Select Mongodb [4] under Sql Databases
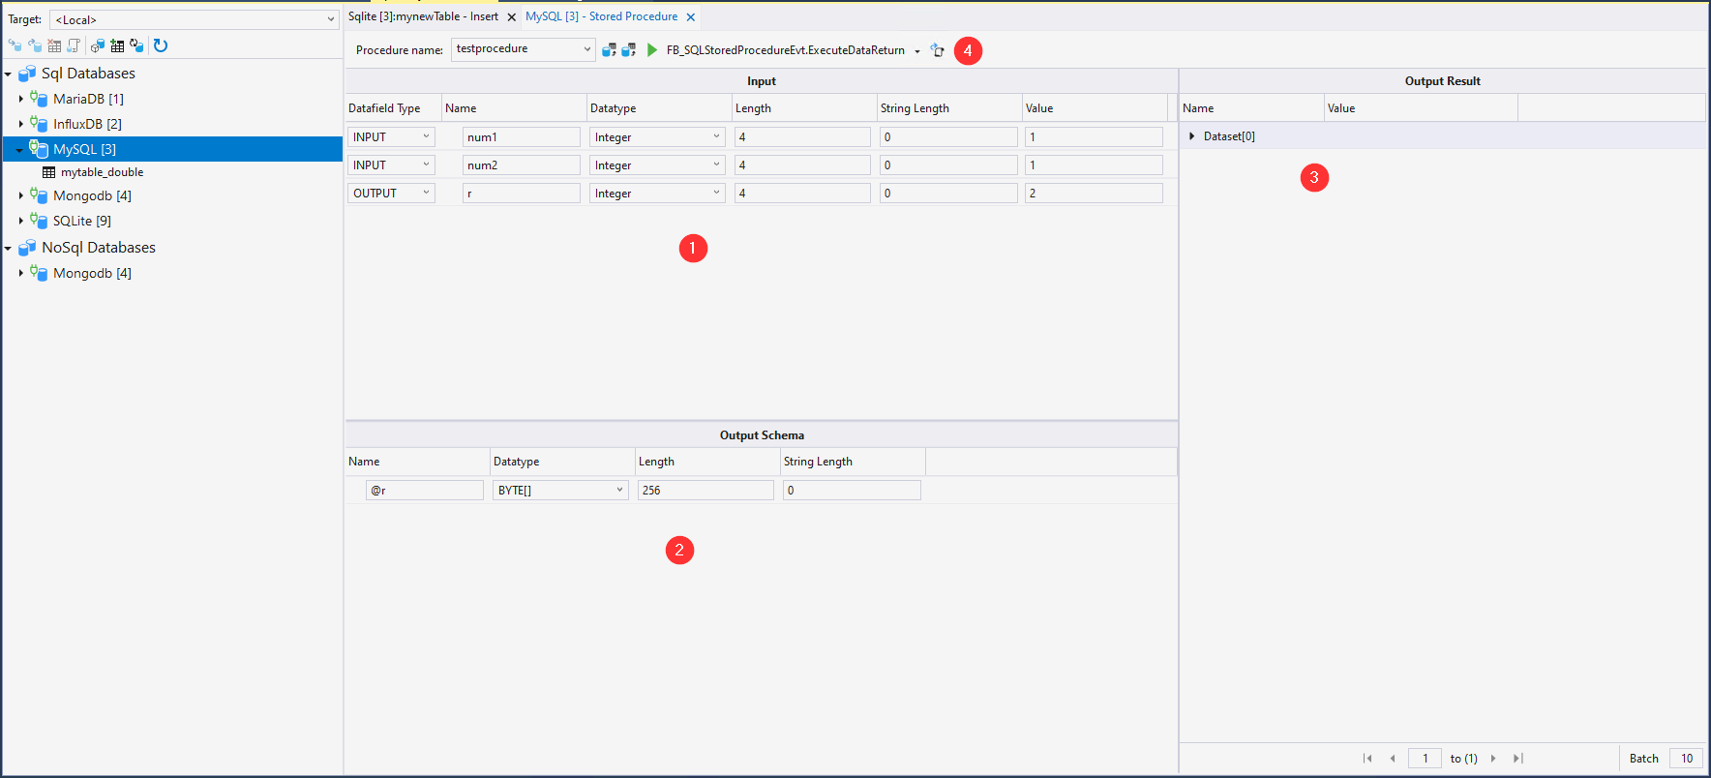Image resolution: width=1711 pixels, height=778 pixels. (x=92, y=195)
